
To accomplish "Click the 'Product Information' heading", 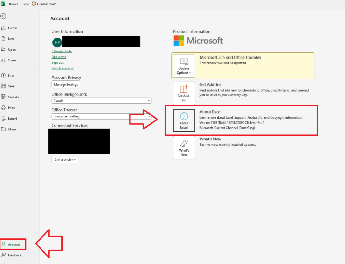I will 192,32.
